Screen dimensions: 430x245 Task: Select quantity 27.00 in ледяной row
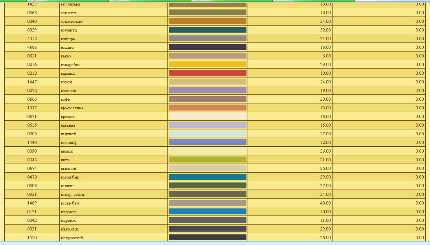click(x=325, y=134)
